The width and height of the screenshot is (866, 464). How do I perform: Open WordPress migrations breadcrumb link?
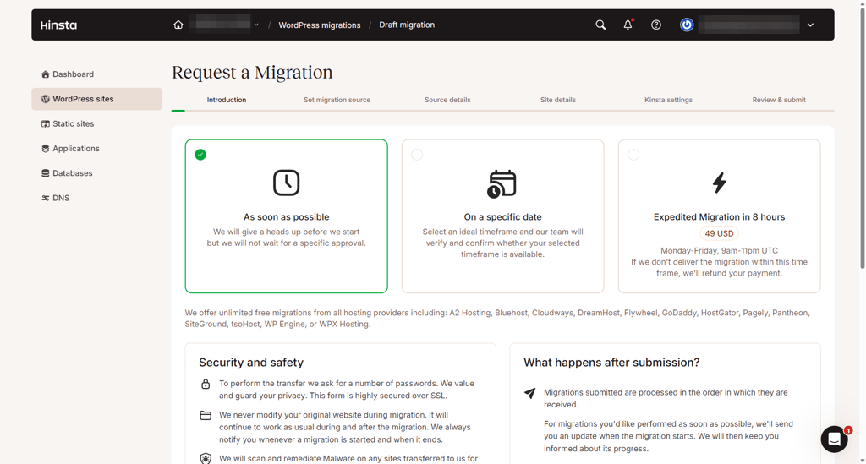[319, 25]
